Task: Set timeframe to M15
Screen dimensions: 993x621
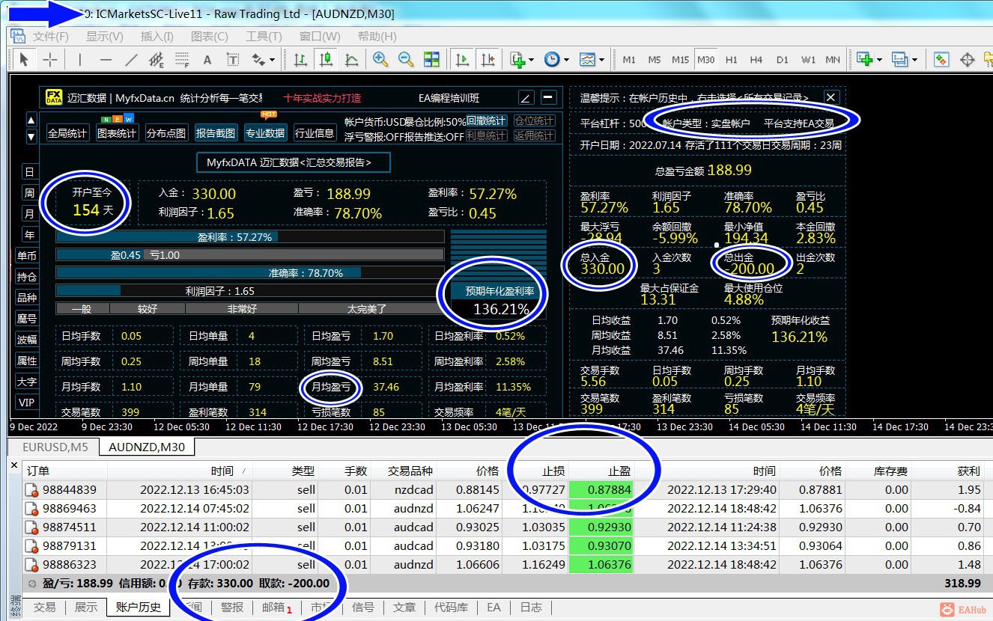Action: tap(680, 60)
